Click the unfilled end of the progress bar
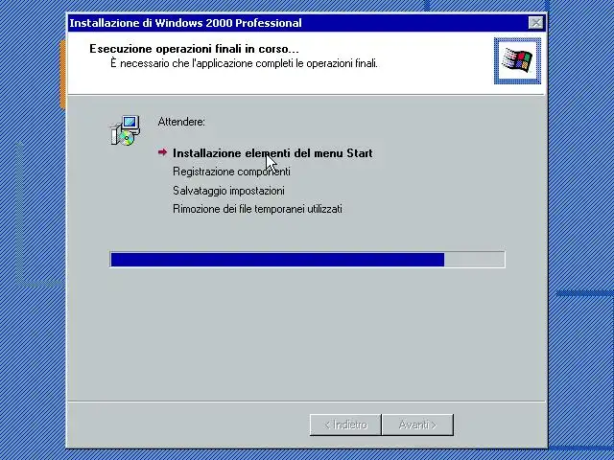Screen dimensions: 614x460 (x=474, y=260)
